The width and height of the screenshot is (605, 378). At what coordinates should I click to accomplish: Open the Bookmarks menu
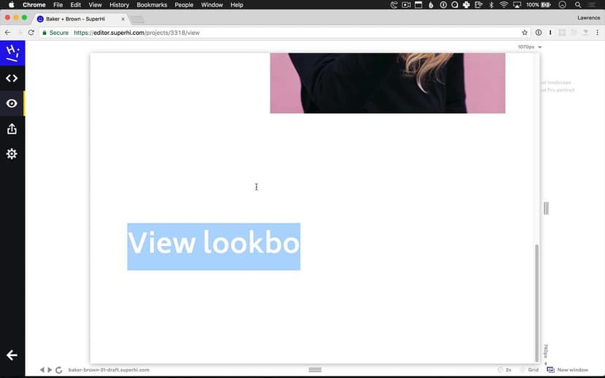tap(152, 5)
